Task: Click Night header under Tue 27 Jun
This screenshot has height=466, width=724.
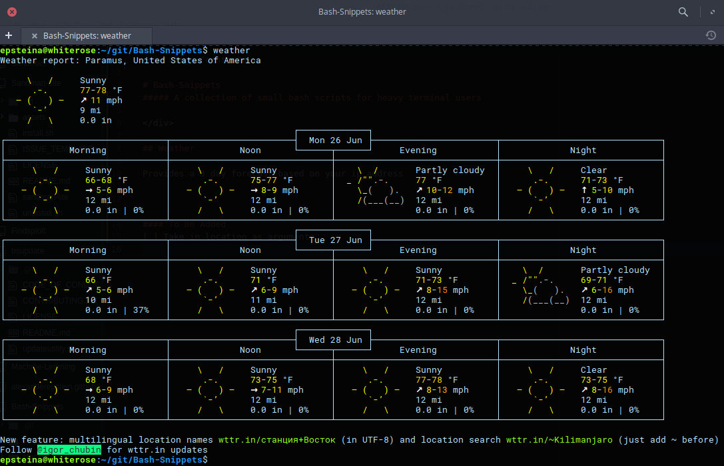Action: [x=583, y=250]
